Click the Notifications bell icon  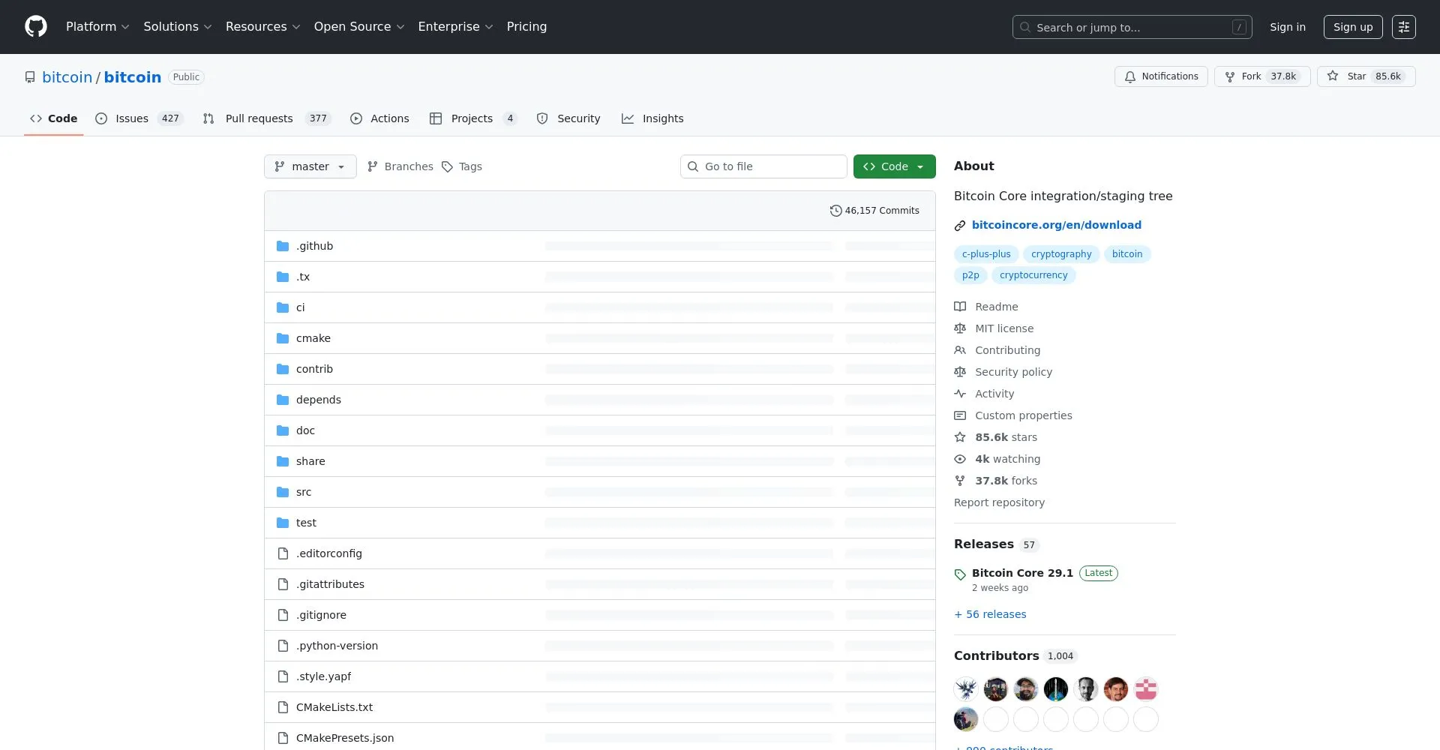(x=1130, y=76)
